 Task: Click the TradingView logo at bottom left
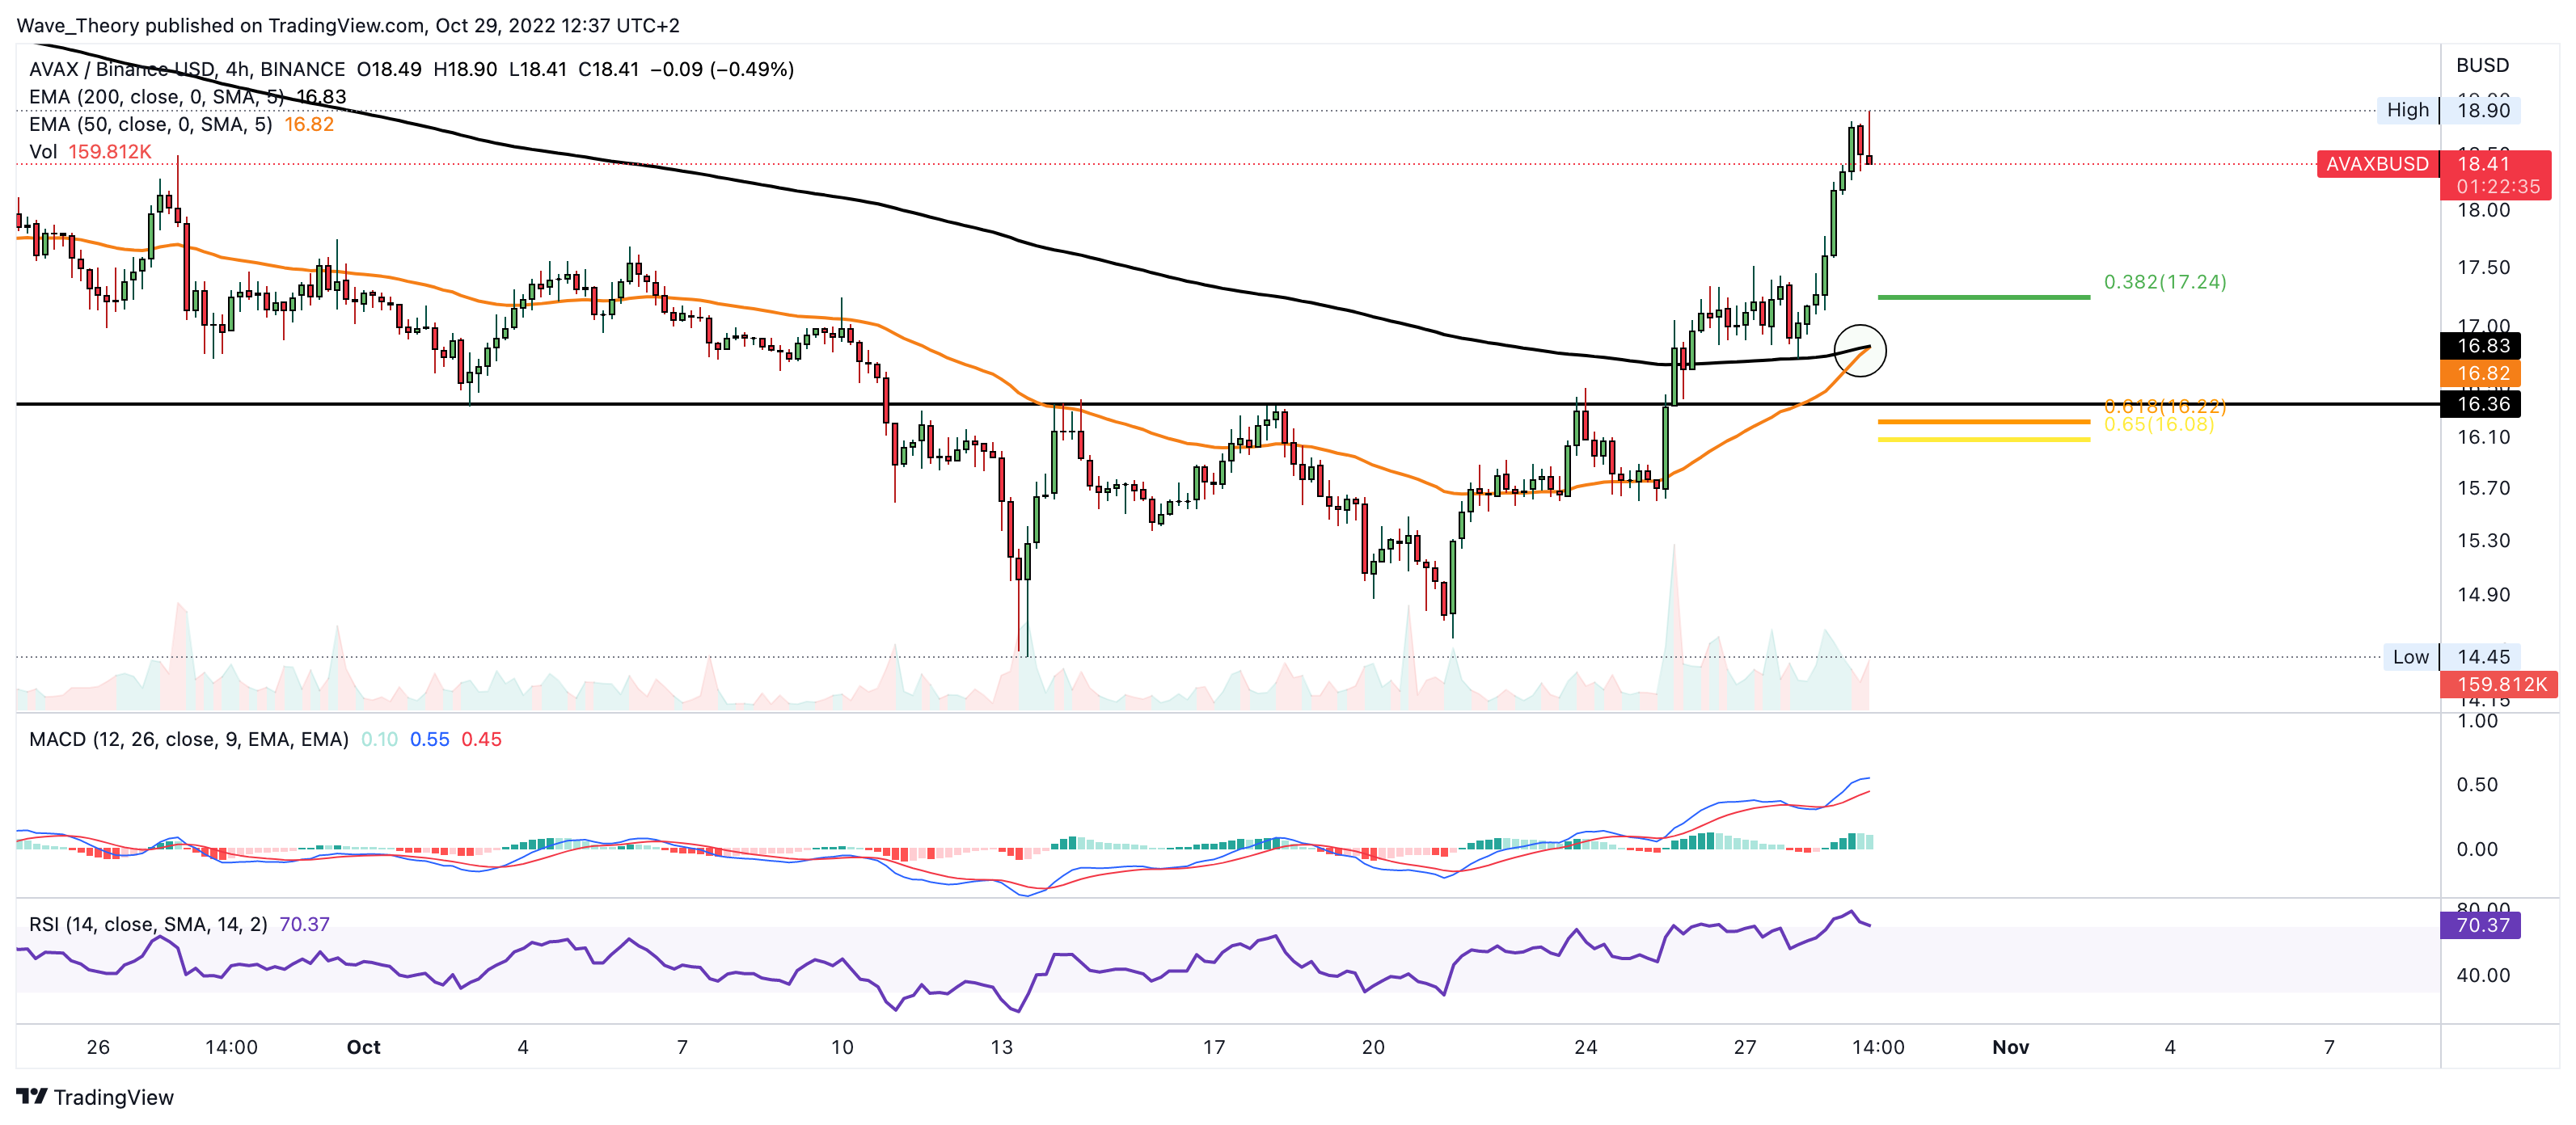pyautogui.click(x=95, y=1096)
